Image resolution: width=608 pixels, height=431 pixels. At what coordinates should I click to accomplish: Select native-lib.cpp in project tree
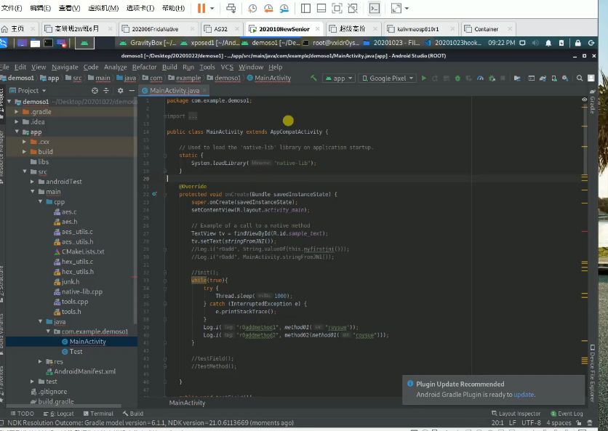tap(81, 291)
